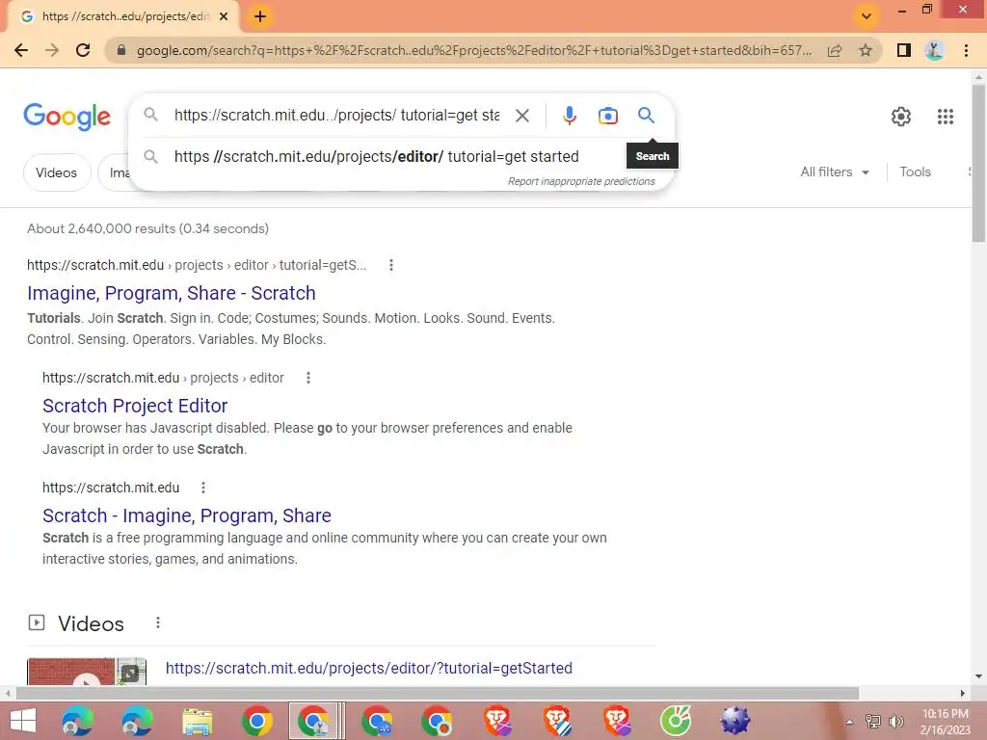Click the browser forward arrow
The image size is (987, 740).
click(52, 50)
